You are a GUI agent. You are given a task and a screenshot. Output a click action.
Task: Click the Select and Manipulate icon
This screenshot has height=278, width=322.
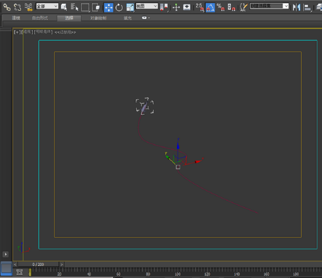176,8
